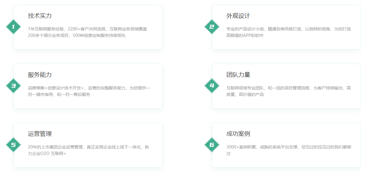Viewport: 372px width, 175px height.
Task: Click the 互联网领域专业团队 description text
Action: (x=288, y=88)
